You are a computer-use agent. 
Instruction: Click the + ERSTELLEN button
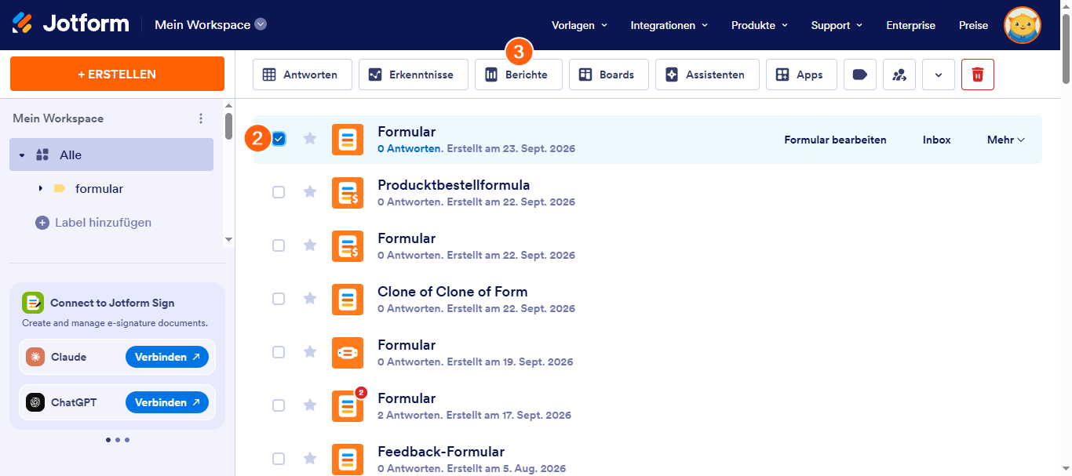click(117, 74)
